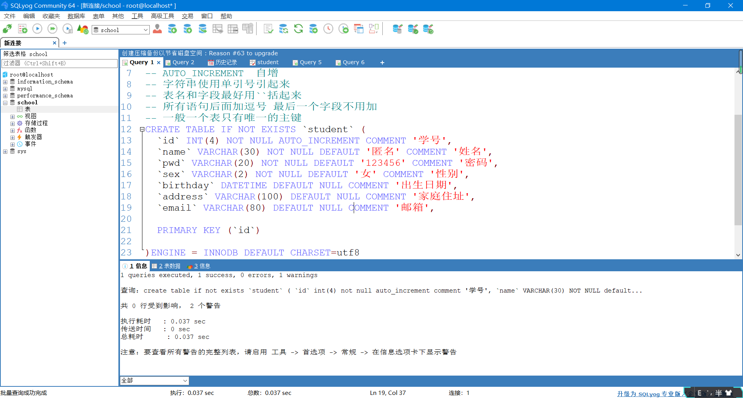Add a new query tab with plus button

(382, 62)
